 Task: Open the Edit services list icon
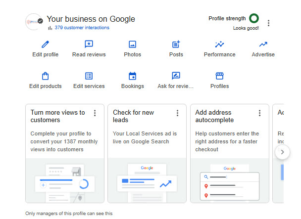[x=89, y=76]
